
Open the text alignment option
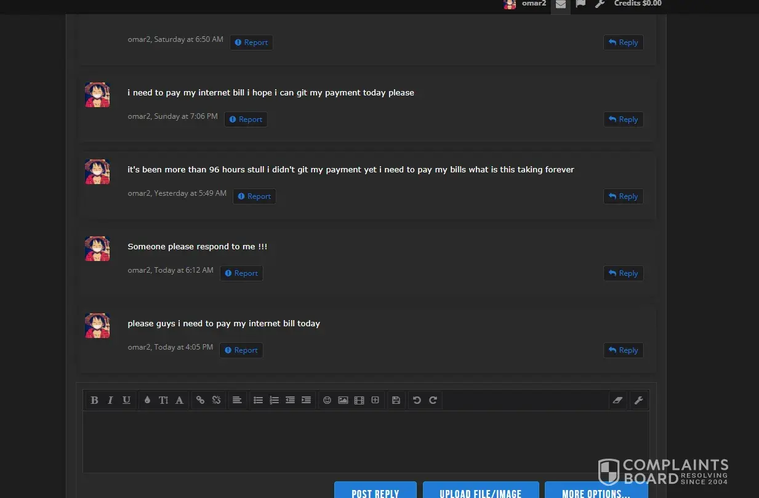click(x=237, y=400)
